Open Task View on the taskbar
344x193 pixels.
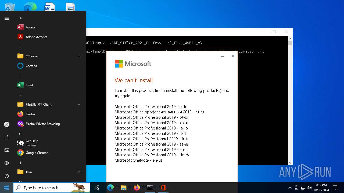(x=97, y=188)
